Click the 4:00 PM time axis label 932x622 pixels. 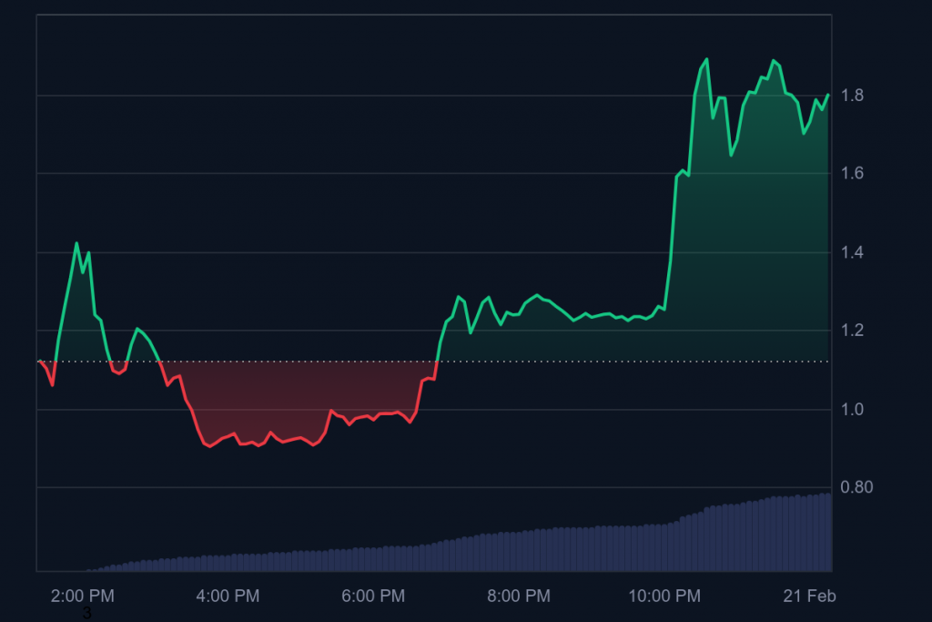[228, 596]
